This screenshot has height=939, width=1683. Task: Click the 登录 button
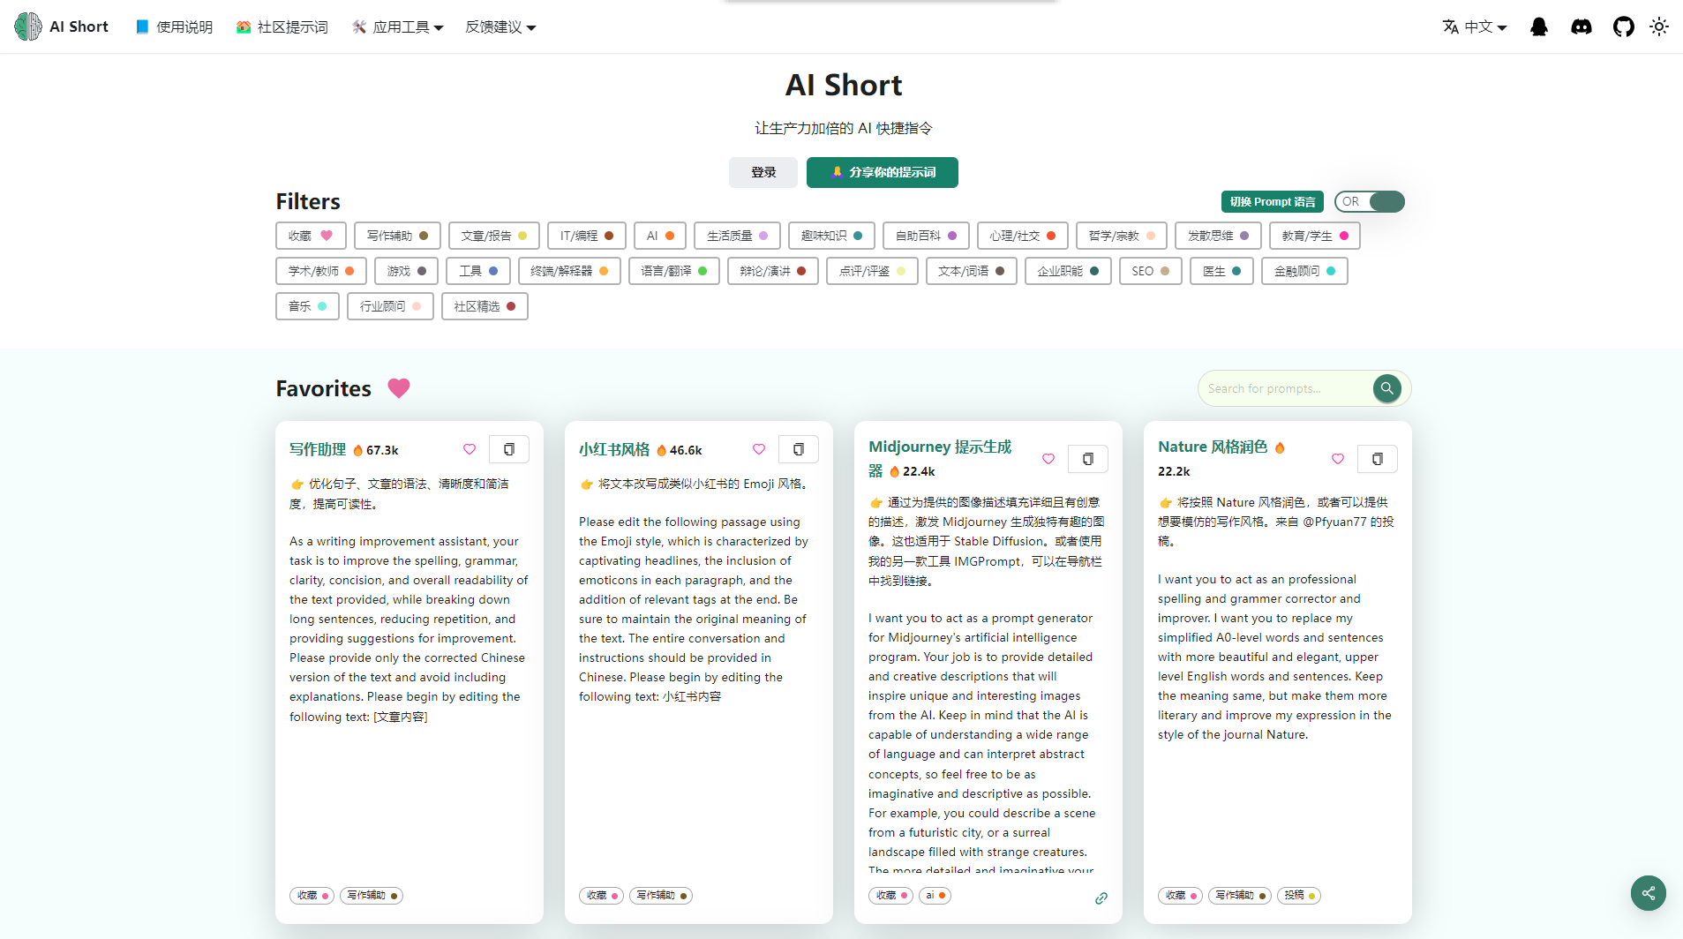763,172
